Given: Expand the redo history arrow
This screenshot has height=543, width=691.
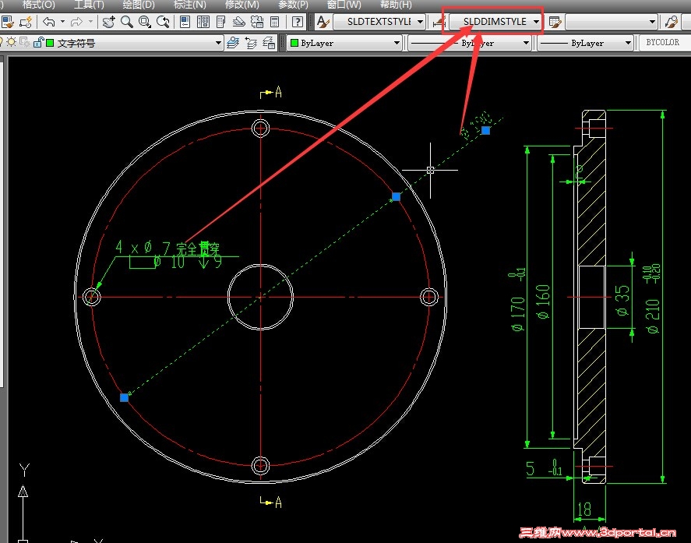Looking at the screenshot, I should tap(90, 21).
